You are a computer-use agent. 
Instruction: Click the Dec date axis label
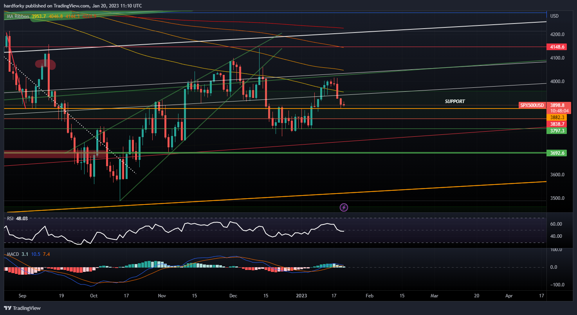click(233, 296)
